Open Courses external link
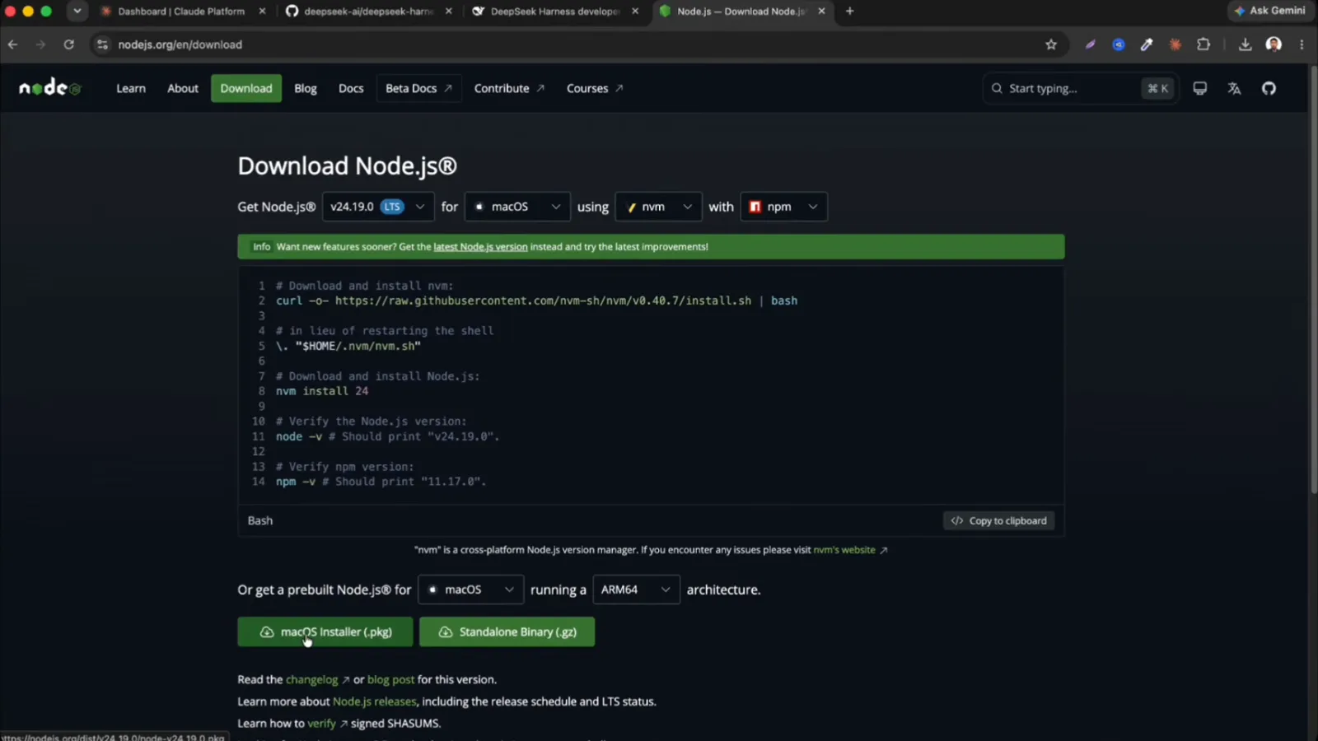1318x741 pixels. tap(595, 88)
